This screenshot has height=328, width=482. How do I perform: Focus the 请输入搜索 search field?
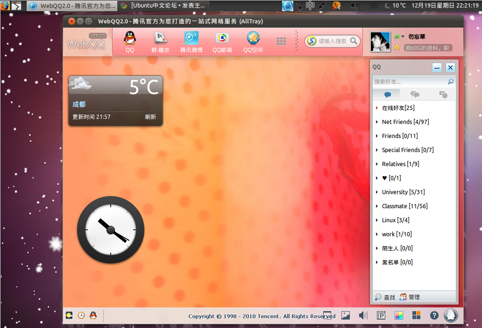333,41
